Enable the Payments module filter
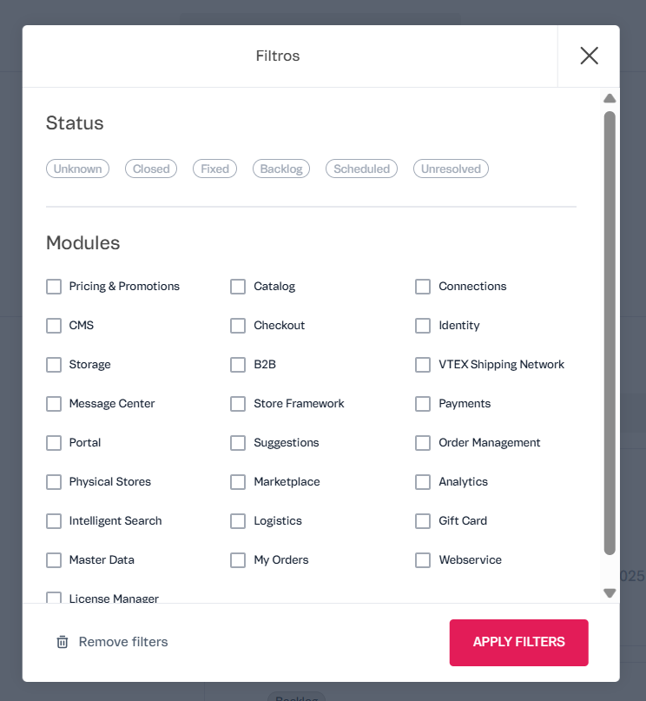 pos(423,404)
